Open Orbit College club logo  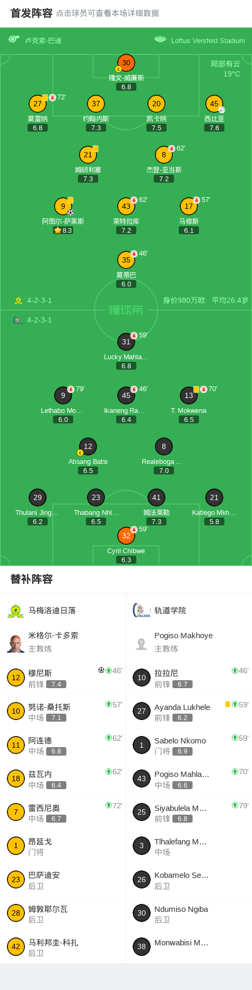point(142,611)
